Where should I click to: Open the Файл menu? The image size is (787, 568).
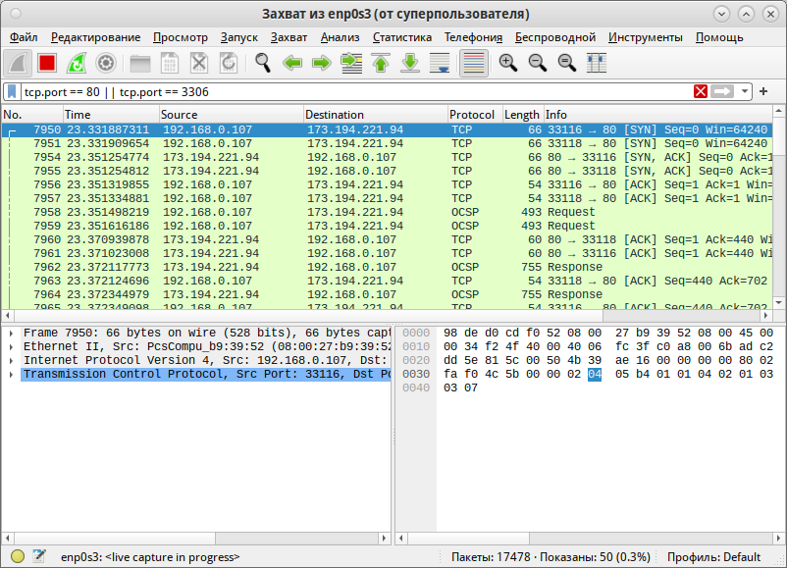click(24, 37)
